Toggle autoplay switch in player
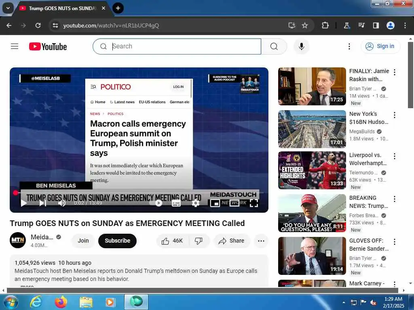 [x=156, y=203]
